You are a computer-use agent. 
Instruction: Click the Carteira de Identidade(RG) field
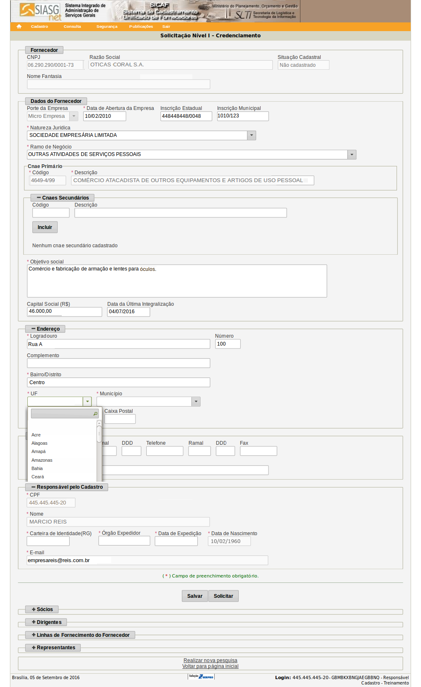click(x=48, y=541)
